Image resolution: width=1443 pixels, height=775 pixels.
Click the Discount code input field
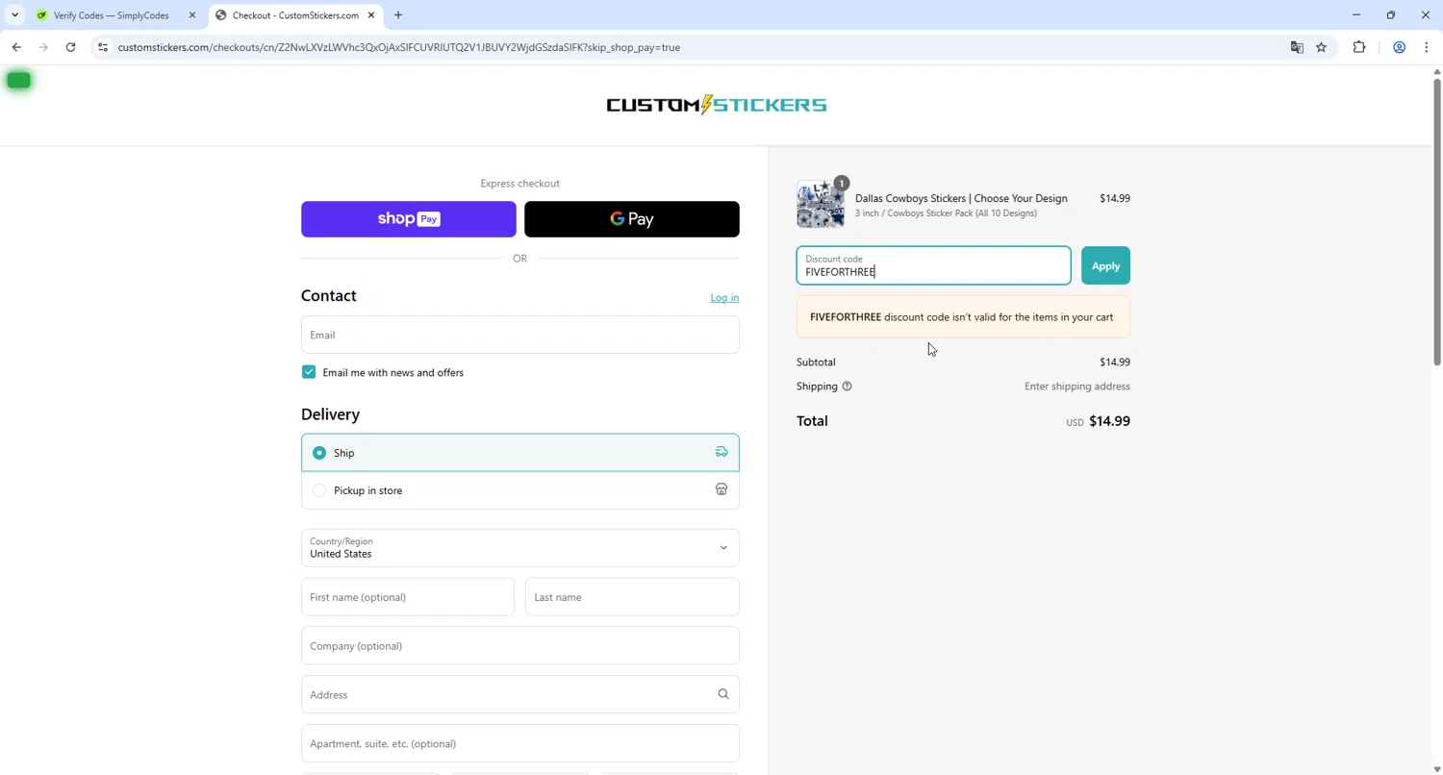(933, 265)
